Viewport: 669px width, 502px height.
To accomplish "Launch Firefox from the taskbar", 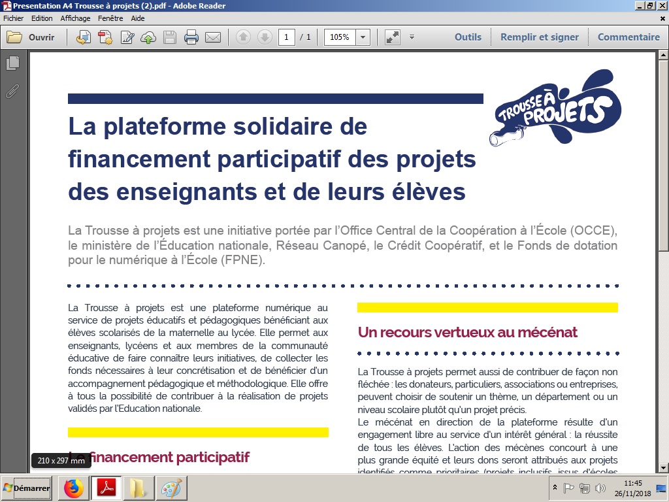I will point(74,488).
